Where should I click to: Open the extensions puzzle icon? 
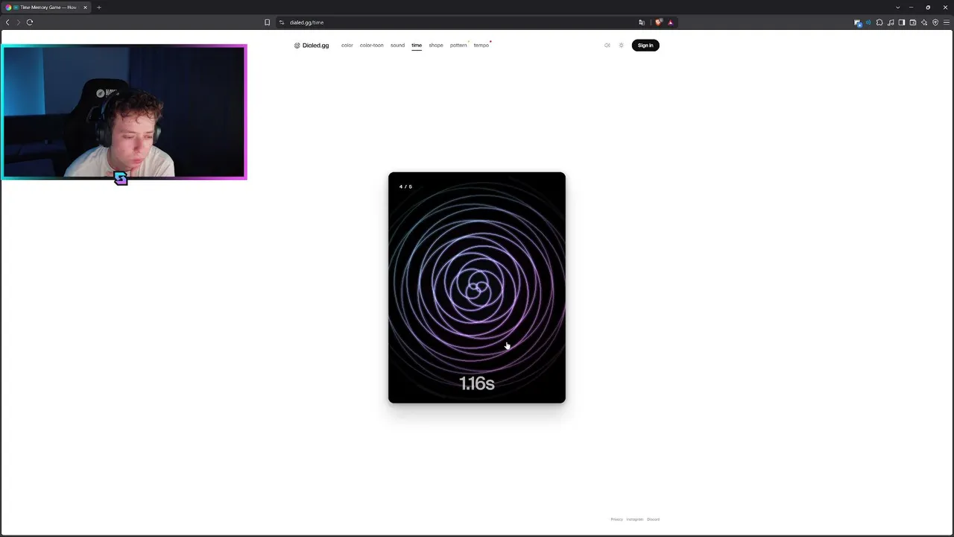tap(879, 22)
